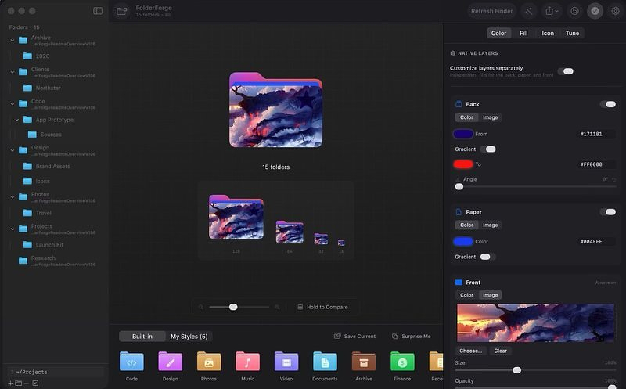The image size is (626, 389).
Task: Toggle the sidebar panel icon
Action: tap(98, 11)
